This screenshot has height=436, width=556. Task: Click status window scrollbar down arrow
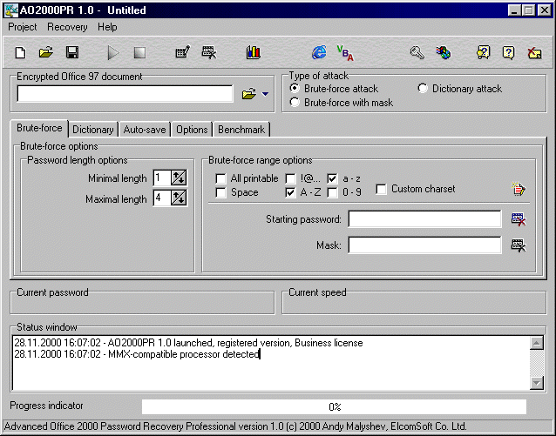537,383
